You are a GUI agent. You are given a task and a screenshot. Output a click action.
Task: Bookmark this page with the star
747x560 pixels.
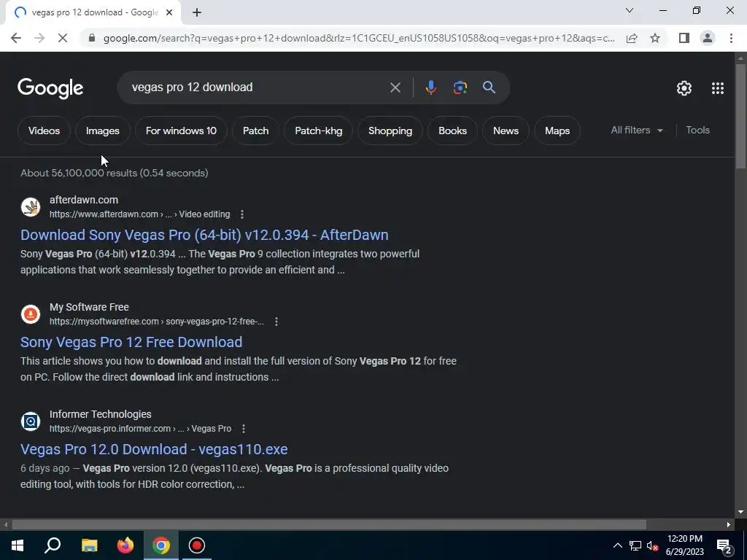click(x=655, y=38)
